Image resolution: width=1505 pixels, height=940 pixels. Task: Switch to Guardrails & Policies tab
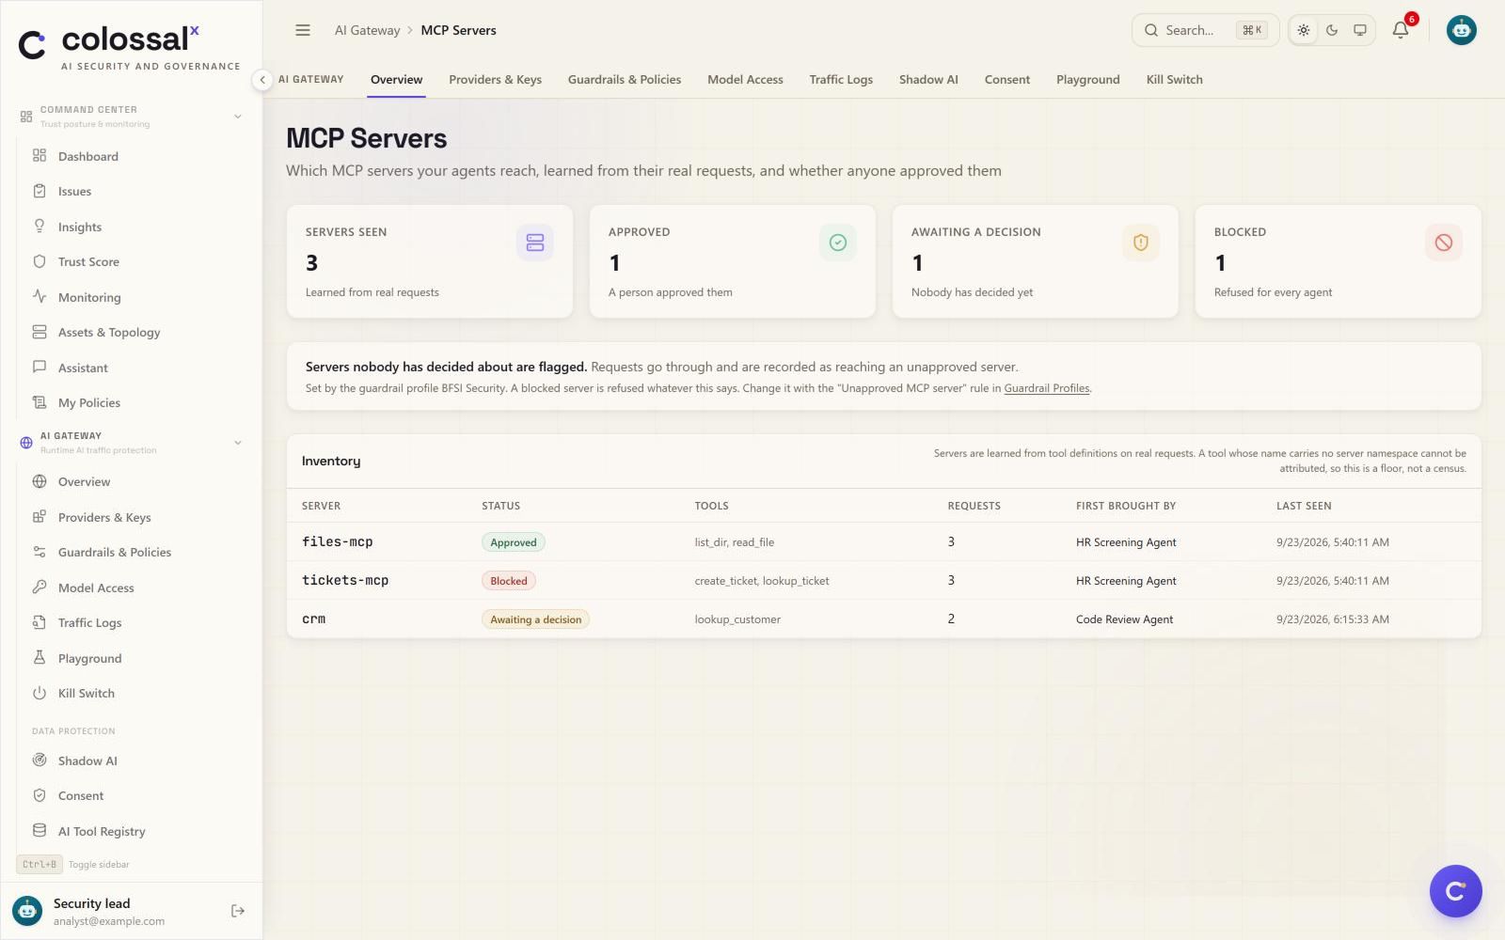pyautogui.click(x=625, y=80)
